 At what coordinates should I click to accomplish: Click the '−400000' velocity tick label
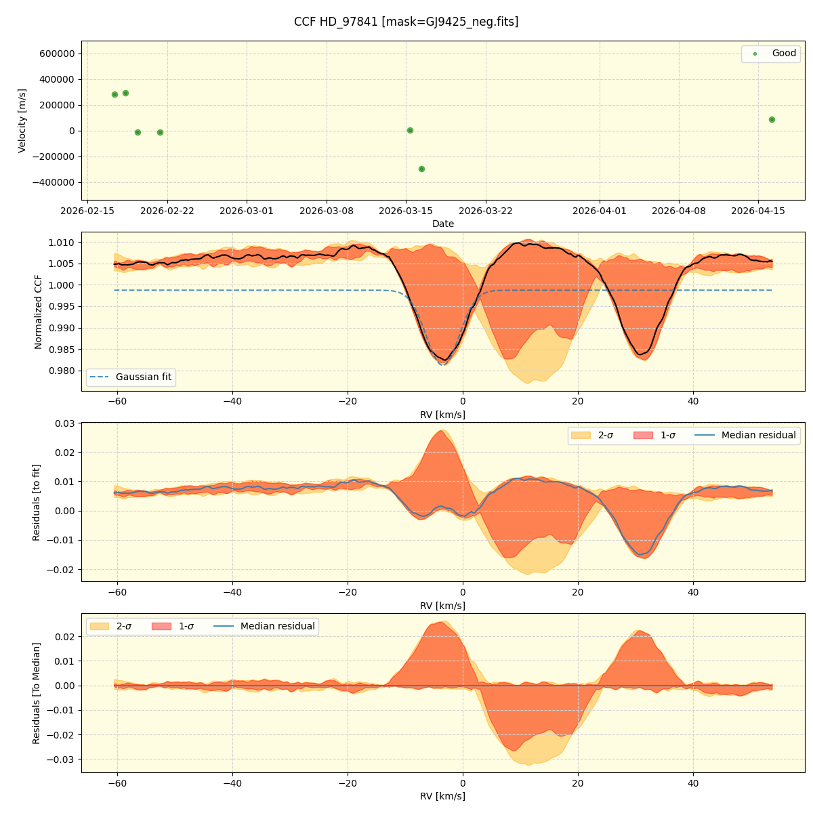coord(54,182)
